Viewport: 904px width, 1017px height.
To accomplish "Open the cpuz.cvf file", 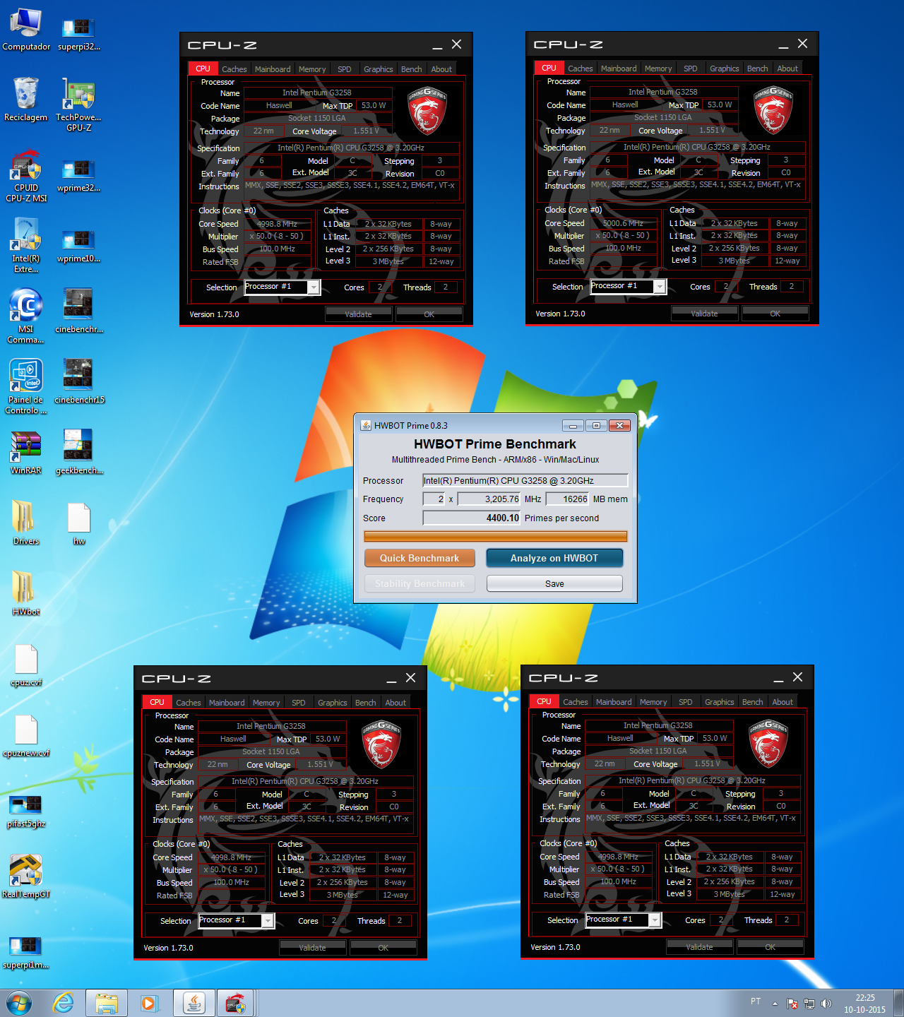I will pos(26,665).
